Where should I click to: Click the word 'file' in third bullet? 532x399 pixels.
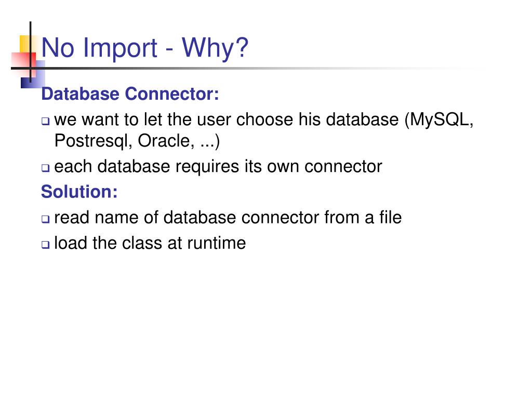pos(391,217)
